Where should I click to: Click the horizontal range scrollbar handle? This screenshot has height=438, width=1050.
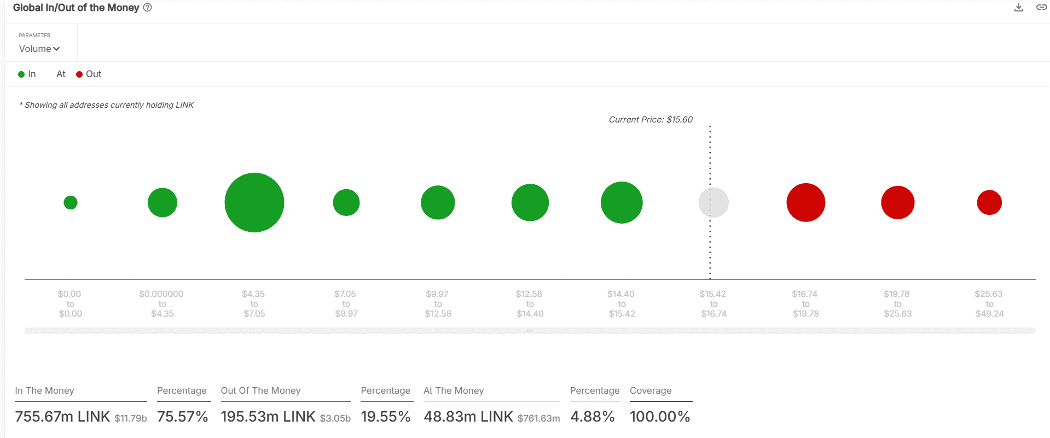point(530,331)
